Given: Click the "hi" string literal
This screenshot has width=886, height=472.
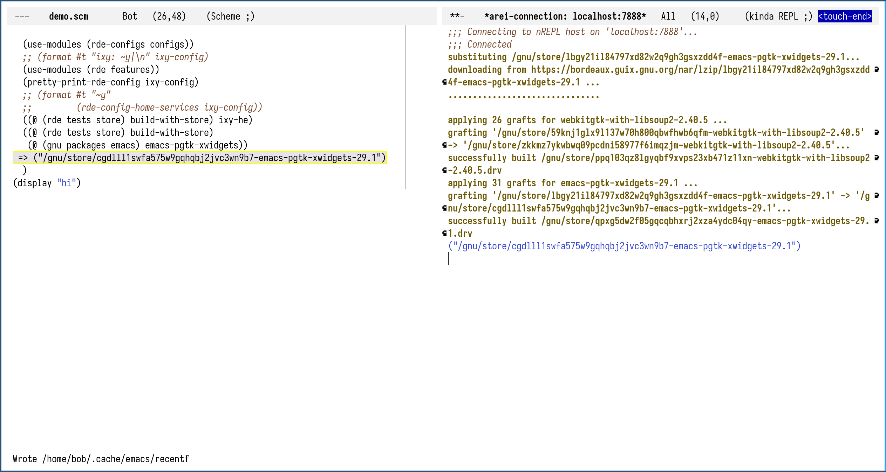Looking at the screenshot, I should click(67, 183).
